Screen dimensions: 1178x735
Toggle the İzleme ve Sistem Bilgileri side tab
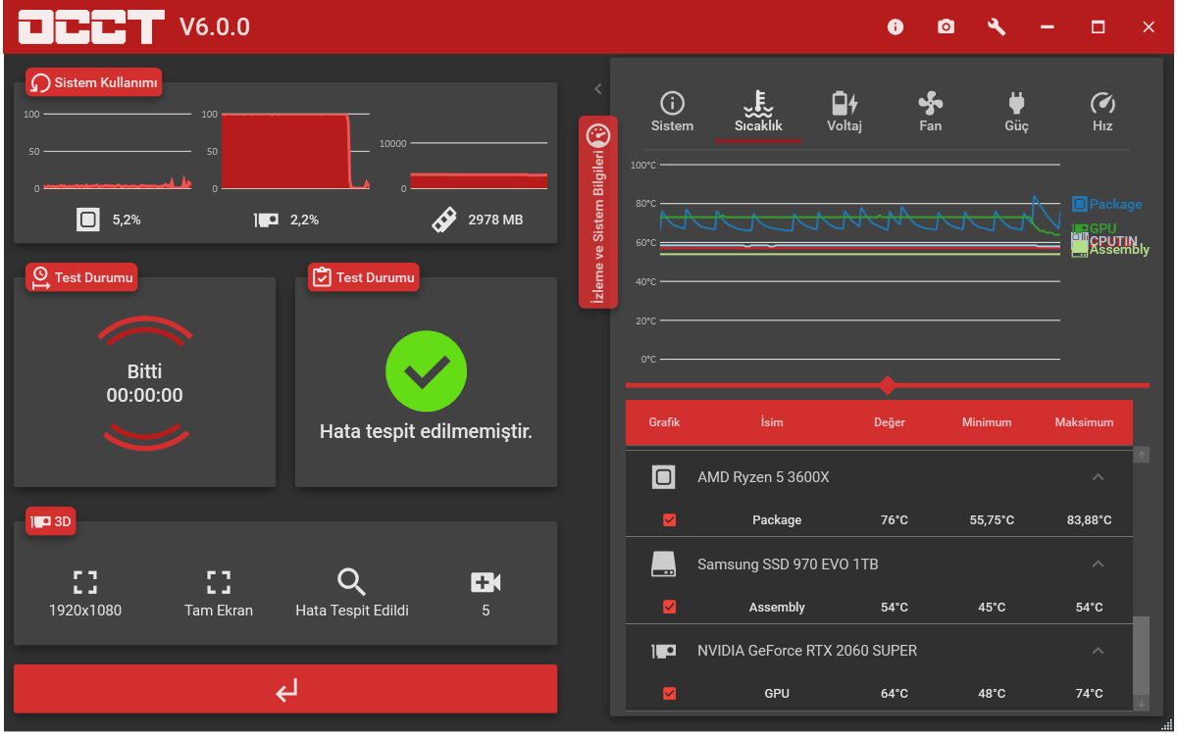(x=598, y=212)
